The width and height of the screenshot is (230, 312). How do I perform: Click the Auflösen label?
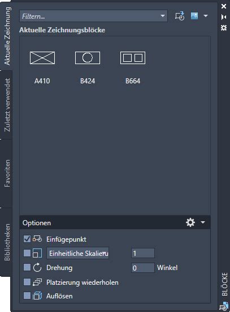(x=59, y=296)
